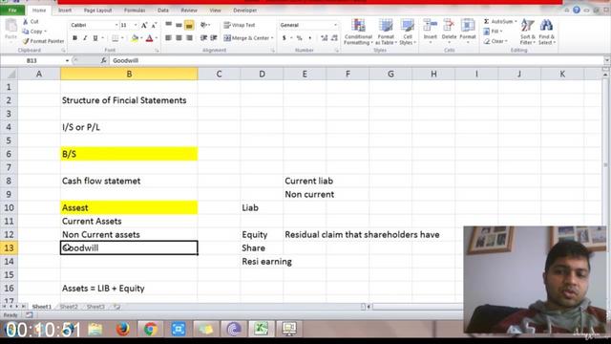
Task: Toggle Underline formatting
Action: click(95, 38)
